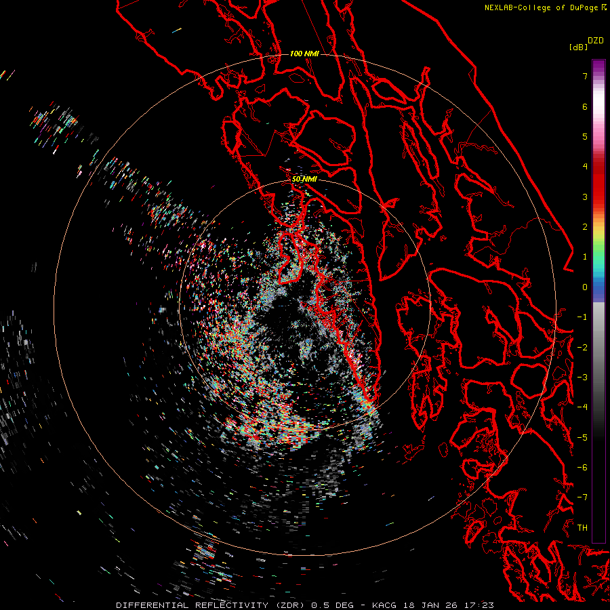Click the -4 value on color scale
The height and width of the screenshot is (610, 610).
click(x=582, y=407)
